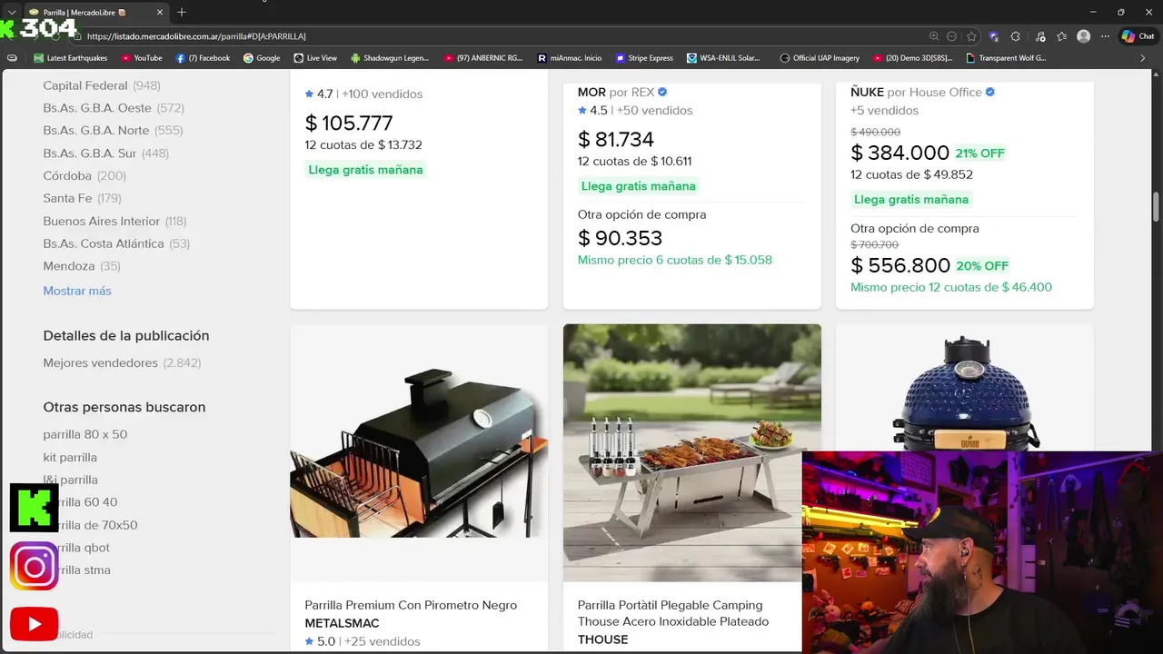
Task: Open the browser profile avatar
Action: tap(1083, 36)
